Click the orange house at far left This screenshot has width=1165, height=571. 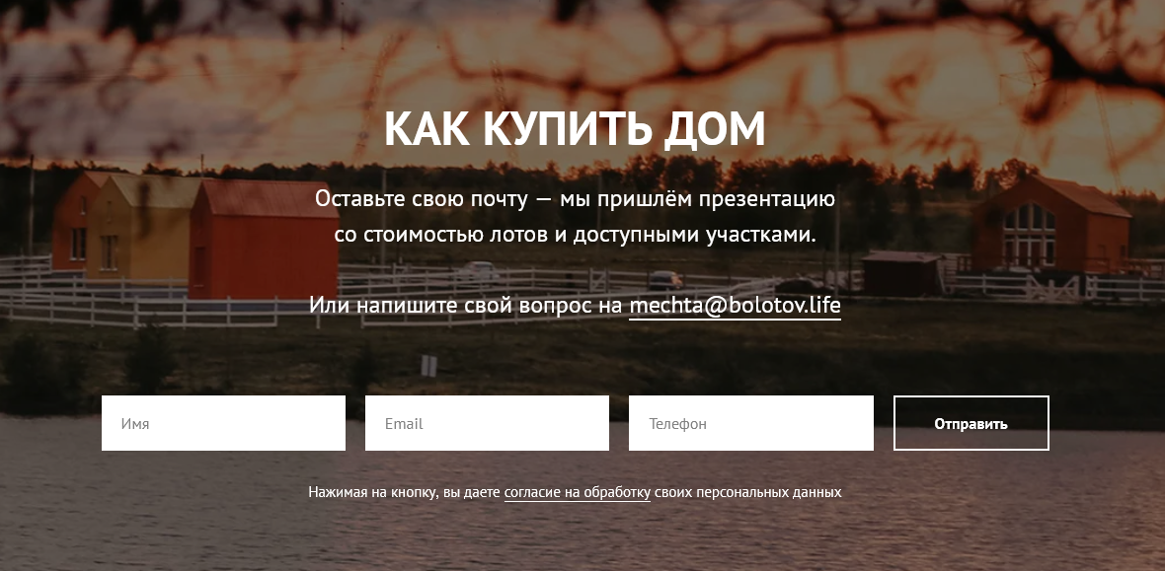(73, 220)
